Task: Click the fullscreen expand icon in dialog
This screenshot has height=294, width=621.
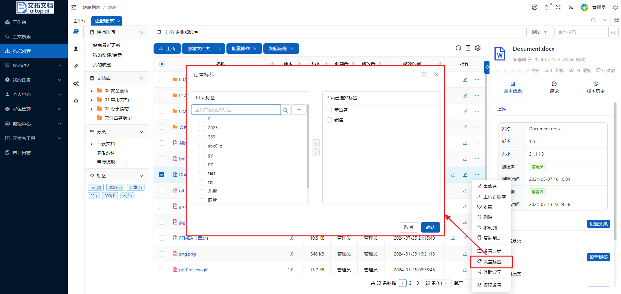Action: coord(424,75)
